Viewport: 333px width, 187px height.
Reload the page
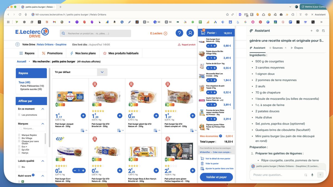pyautogui.click(x=20, y=14)
